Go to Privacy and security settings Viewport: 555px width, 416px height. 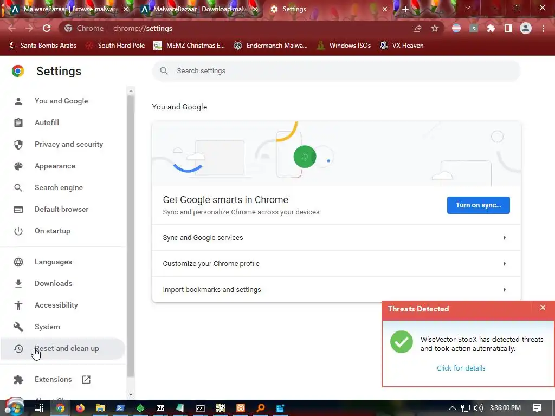(69, 144)
